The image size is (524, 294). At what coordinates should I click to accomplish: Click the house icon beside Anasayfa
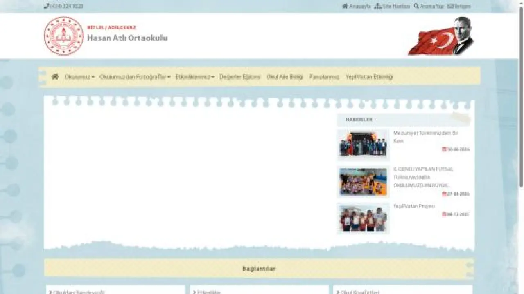tap(345, 7)
